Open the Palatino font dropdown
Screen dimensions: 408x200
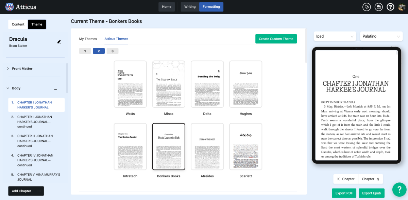(381, 36)
